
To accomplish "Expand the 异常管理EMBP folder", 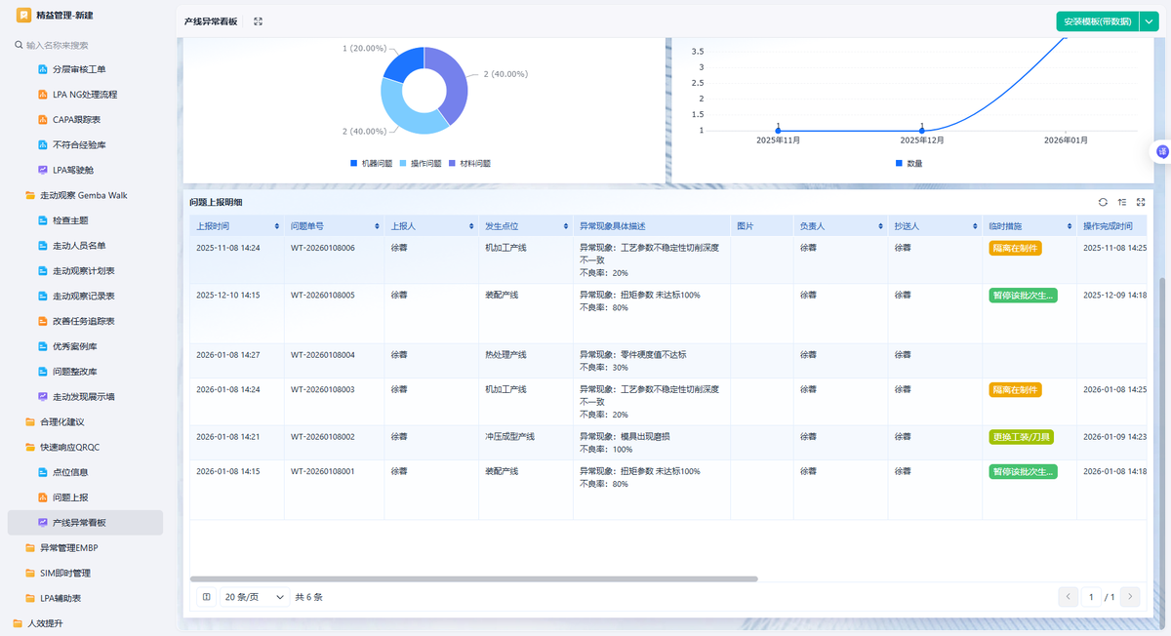I will (68, 548).
